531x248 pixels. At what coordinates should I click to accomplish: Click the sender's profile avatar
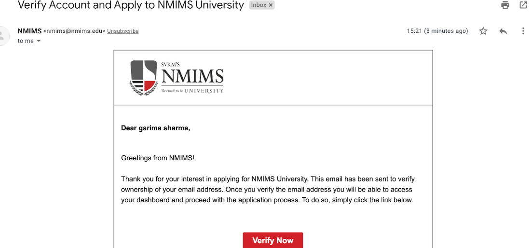coord(4,35)
